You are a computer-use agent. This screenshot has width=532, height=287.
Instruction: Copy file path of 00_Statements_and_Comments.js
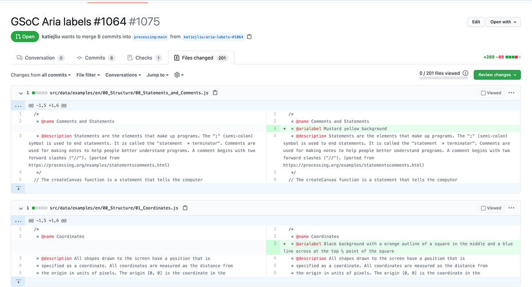(215, 93)
